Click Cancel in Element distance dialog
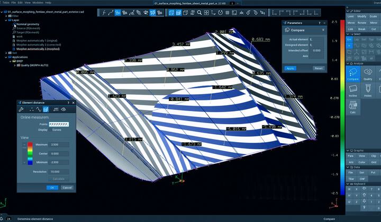The image size is (381, 222). pos(67,188)
